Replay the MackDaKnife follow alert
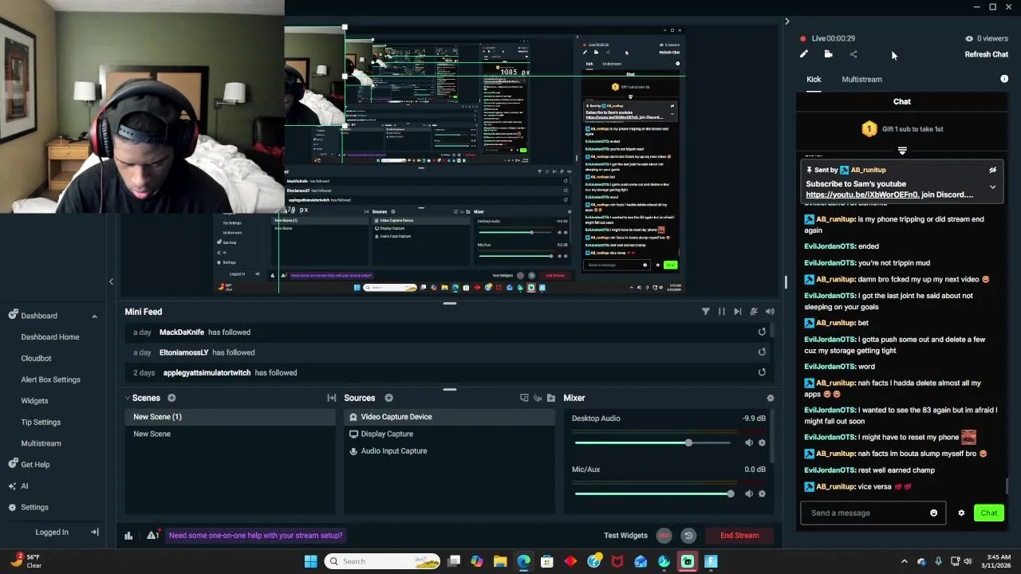Viewport: 1021px width, 574px height. [x=762, y=332]
